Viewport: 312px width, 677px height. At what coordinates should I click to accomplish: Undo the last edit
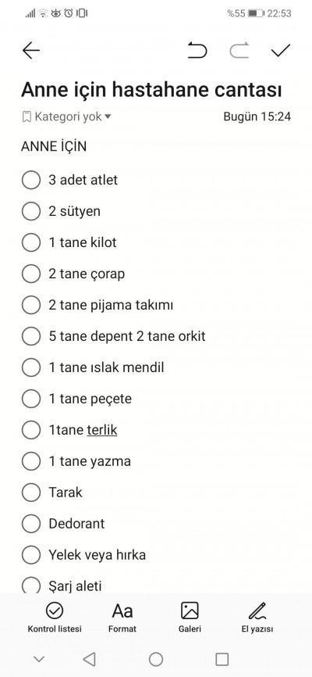point(197,51)
